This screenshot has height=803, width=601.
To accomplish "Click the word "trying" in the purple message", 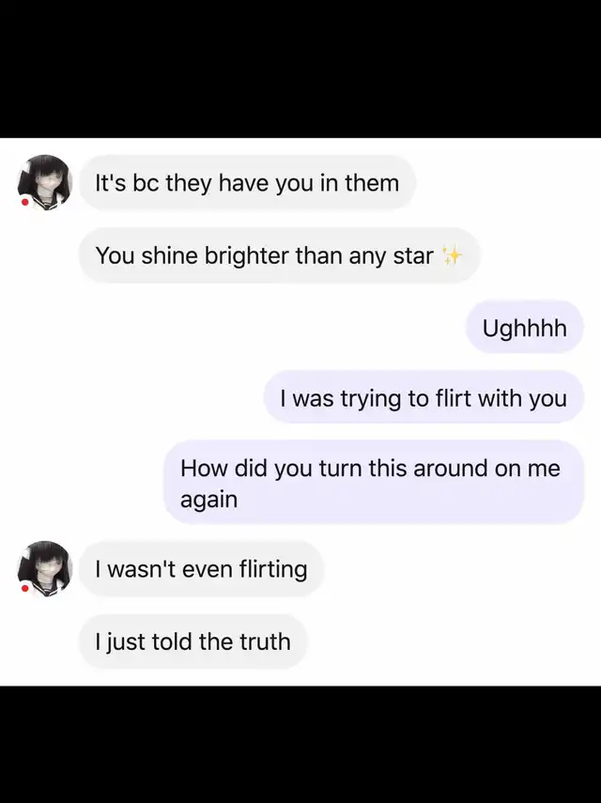I will (x=371, y=399).
